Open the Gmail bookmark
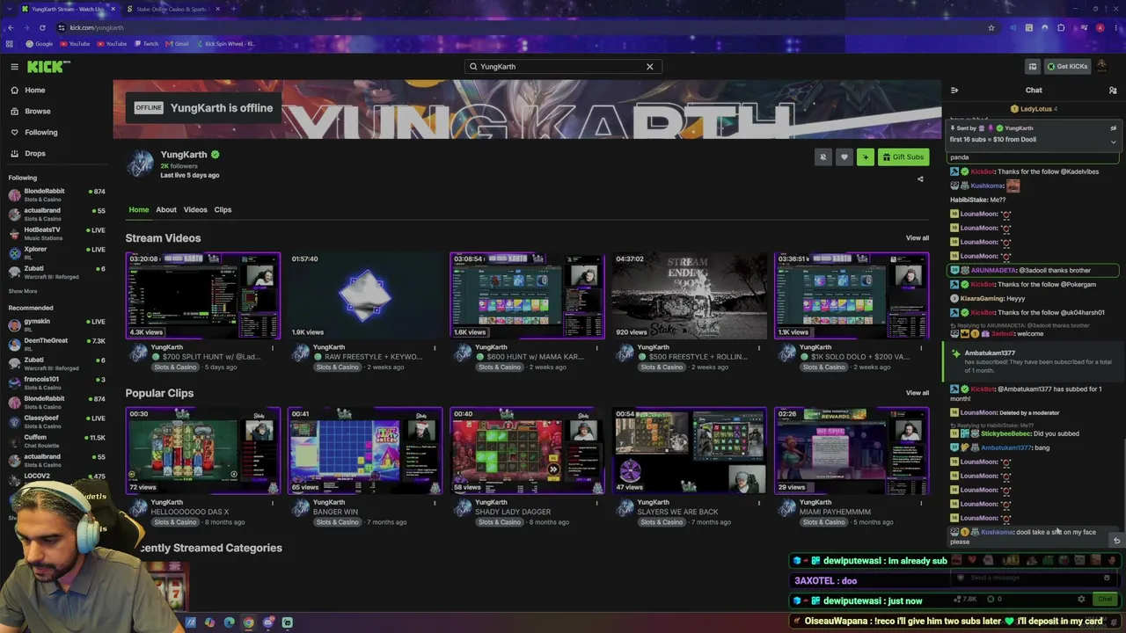Viewport: 1126px width, 633px height. pos(177,44)
